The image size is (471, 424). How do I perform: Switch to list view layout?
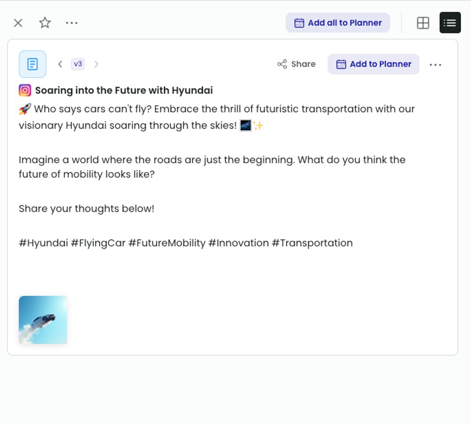point(450,23)
